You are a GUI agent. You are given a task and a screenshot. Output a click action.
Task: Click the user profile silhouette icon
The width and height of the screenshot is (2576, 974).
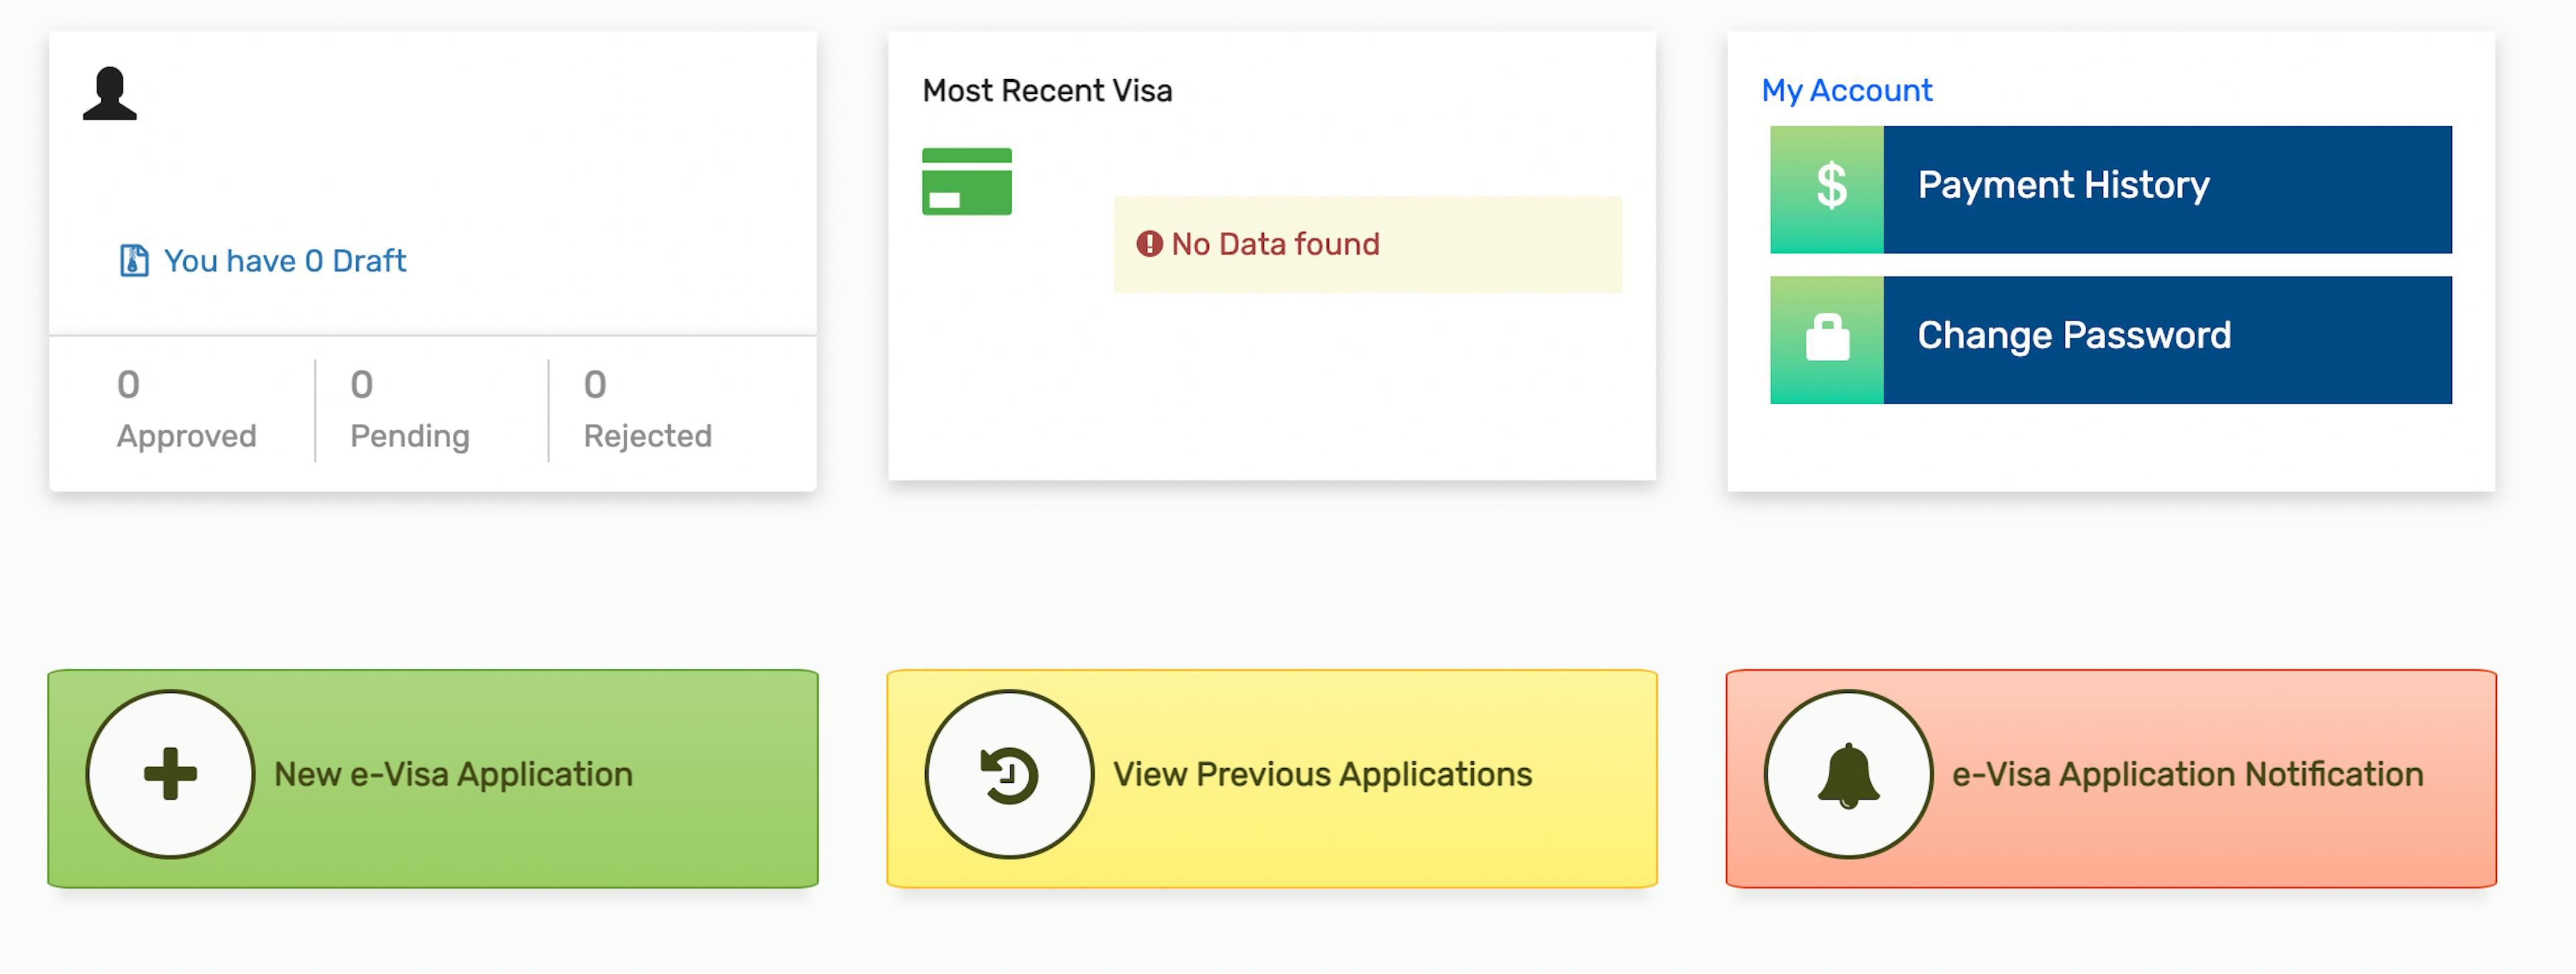click(x=110, y=94)
